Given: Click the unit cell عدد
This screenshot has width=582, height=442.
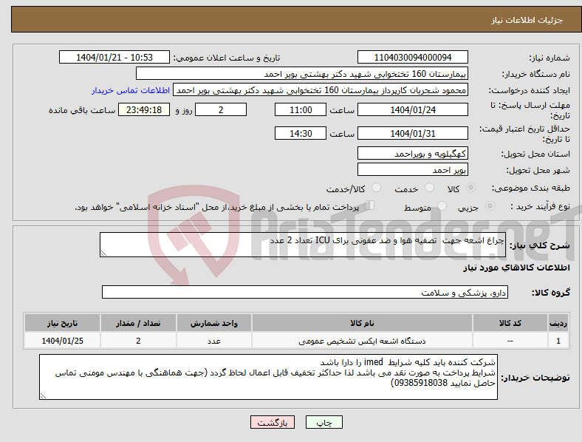Looking at the screenshot, I should click(x=214, y=341).
